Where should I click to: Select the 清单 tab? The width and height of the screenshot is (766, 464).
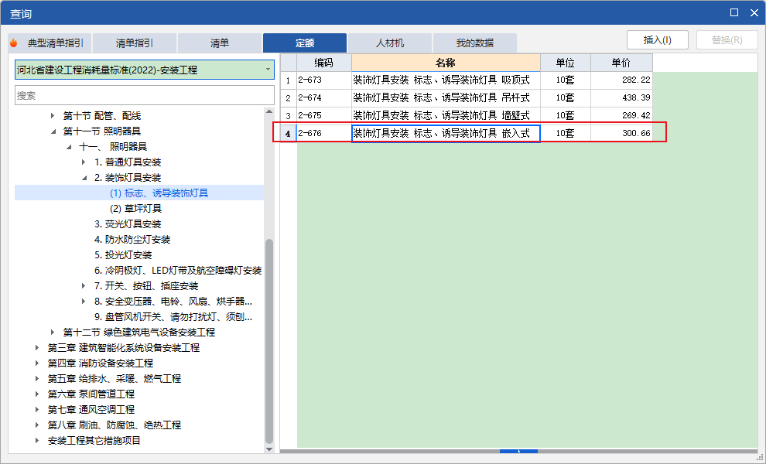point(219,43)
